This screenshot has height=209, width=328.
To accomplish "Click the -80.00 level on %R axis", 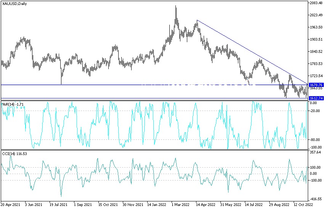I will [315, 139].
